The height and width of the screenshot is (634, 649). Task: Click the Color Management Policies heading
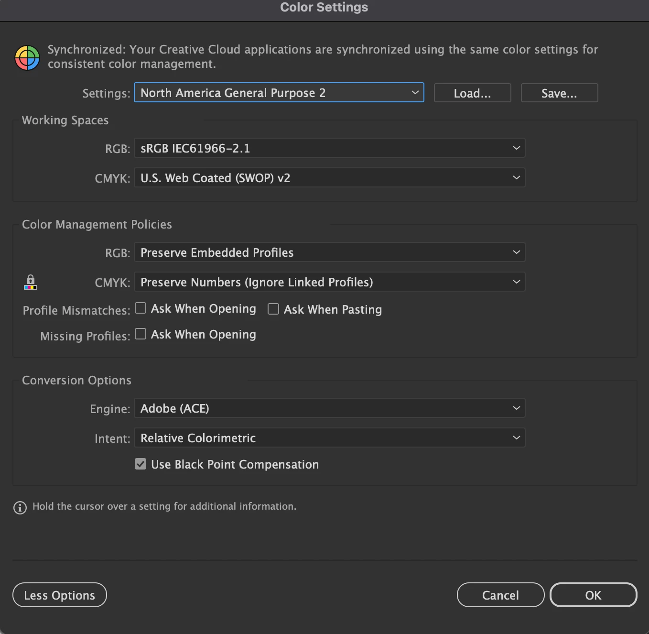(97, 224)
